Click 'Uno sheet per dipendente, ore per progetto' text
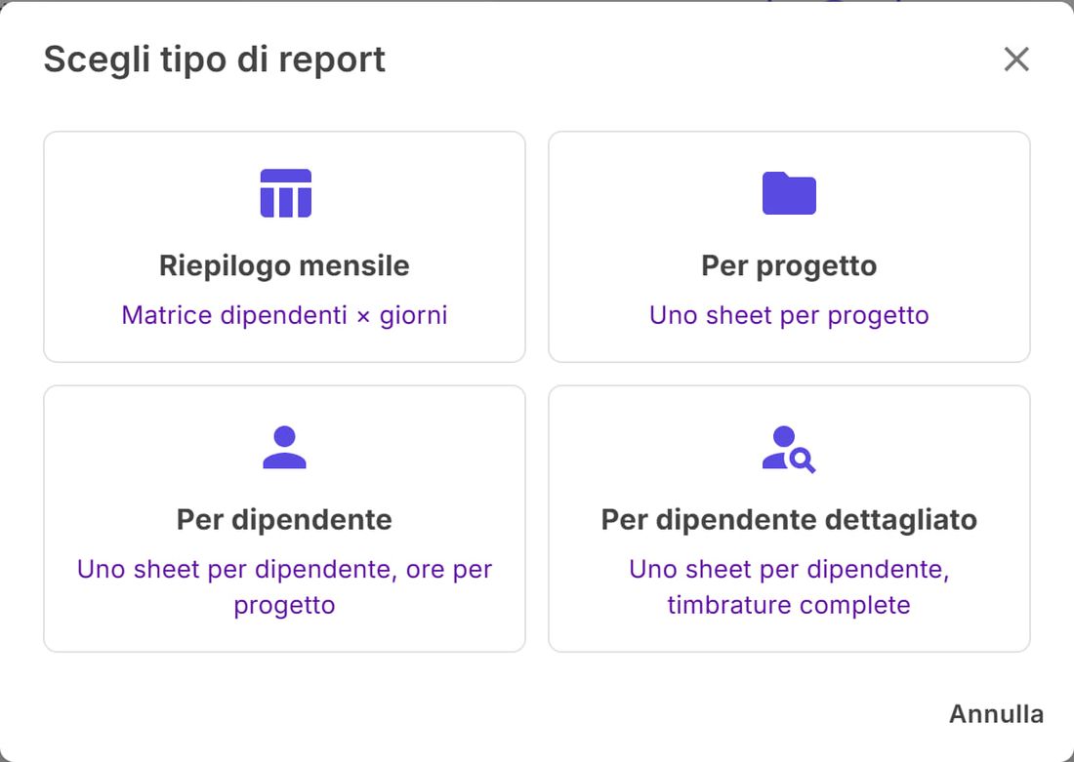The height and width of the screenshot is (762, 1074). point(284,587)
